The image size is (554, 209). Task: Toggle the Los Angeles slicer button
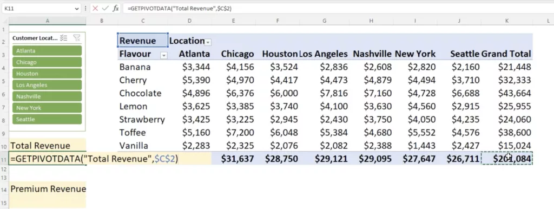click(47, 85)
